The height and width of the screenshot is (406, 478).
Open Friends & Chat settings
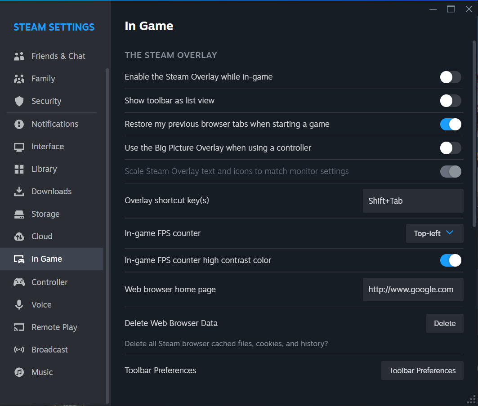(x=52, y=56)
